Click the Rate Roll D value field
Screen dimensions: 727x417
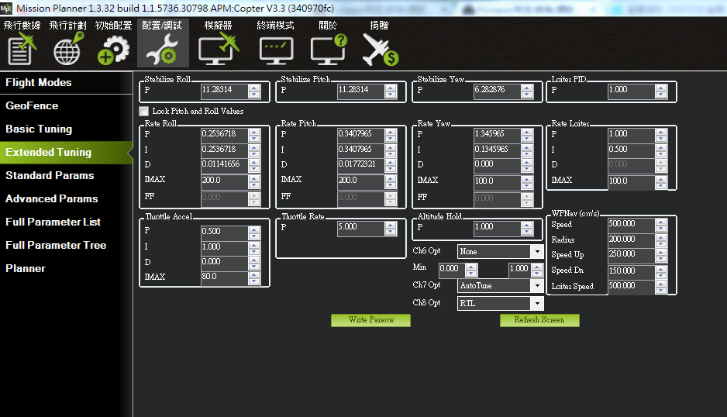point(225,164)
